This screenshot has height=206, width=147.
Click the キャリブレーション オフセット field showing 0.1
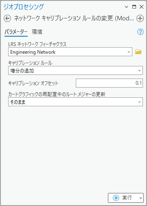(x=109, y=83)
